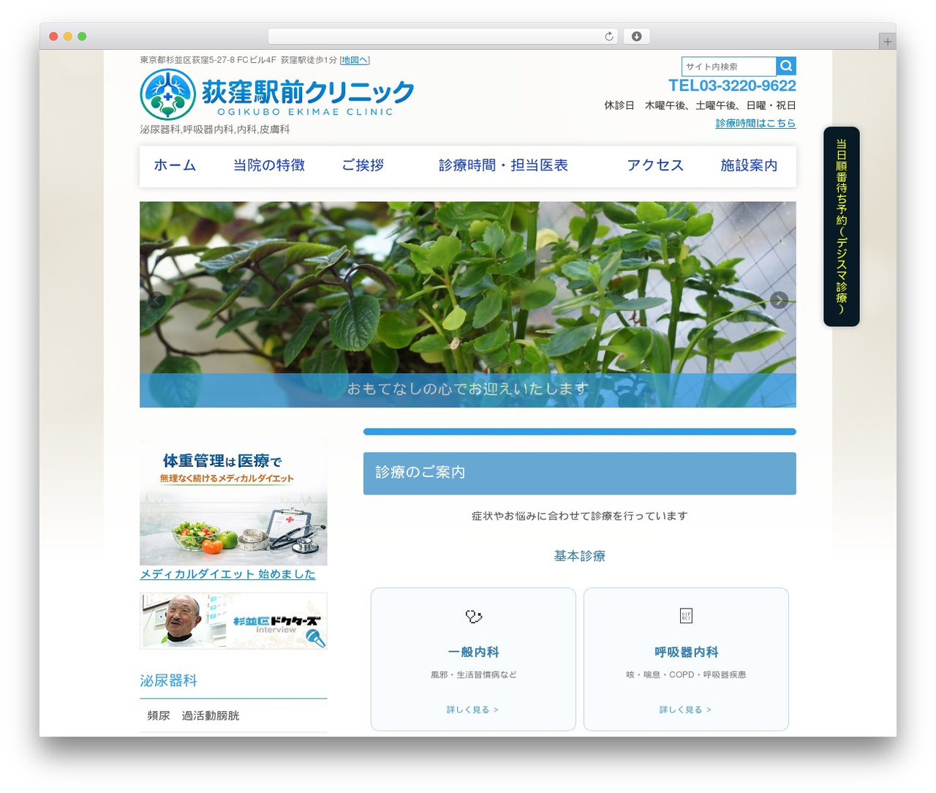Open the 当日順番待ち予約 side banner
Image resolution: width=936 pixels, height=793 pixels.
[842, 226]
